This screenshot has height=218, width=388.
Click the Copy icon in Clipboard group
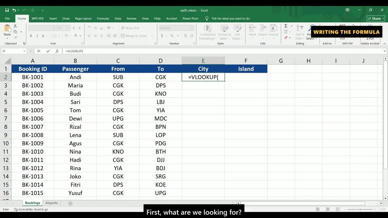coord(15,31)
